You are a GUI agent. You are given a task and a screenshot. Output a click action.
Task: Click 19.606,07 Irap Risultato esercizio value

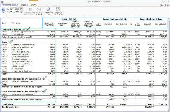point(150,107)
